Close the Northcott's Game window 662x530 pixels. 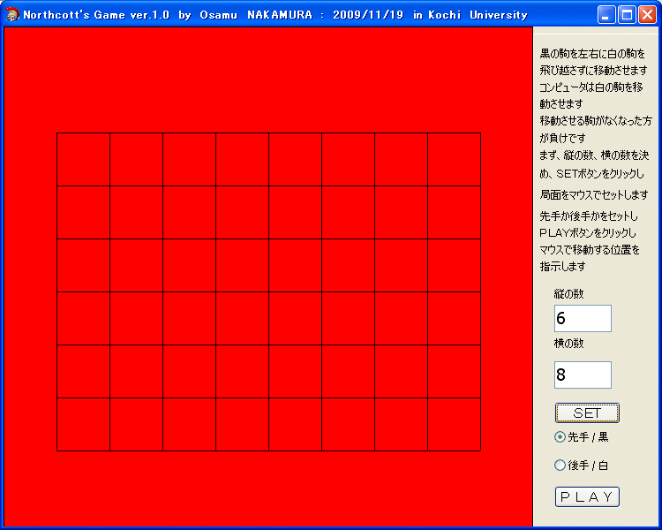click(x=647, y=15)
